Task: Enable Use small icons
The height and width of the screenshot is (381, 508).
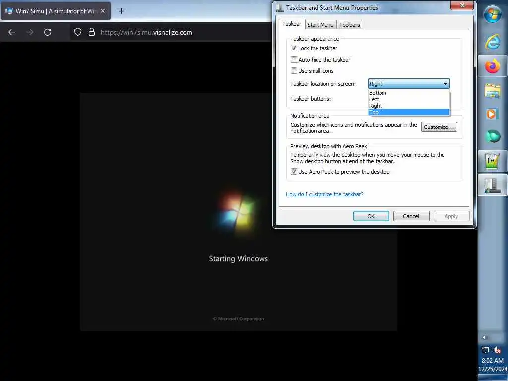Action: click(294, 70)
